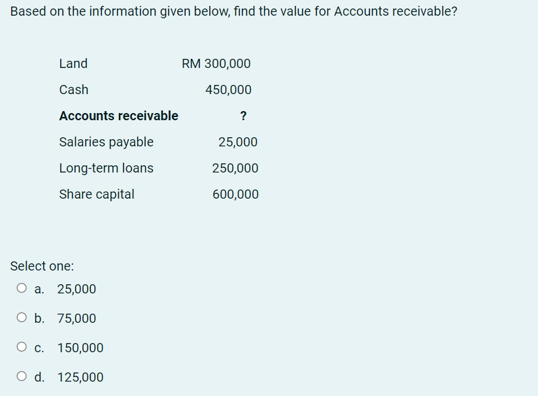
Task: Select radio button for option b. 75,000
Action: [22, 317]
